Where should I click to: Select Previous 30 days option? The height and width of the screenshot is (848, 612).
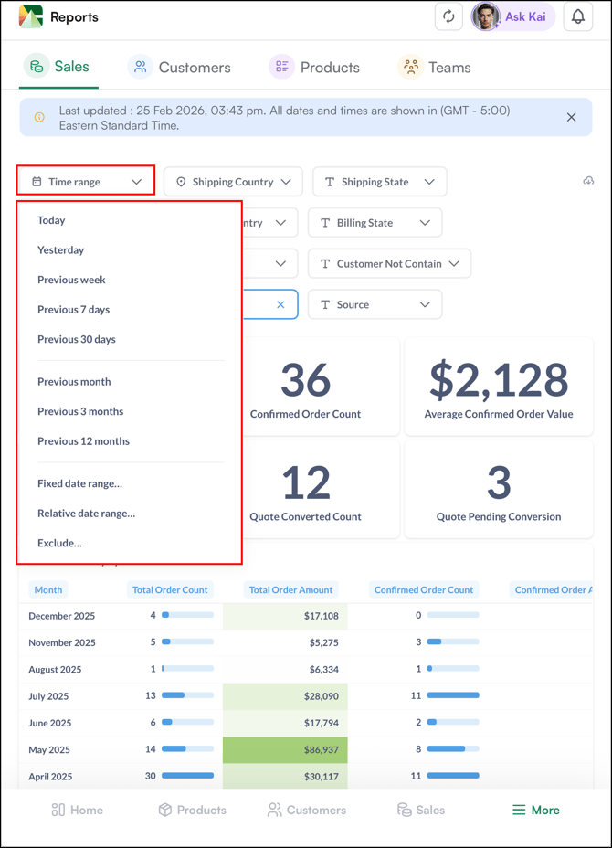click(77, 339)
